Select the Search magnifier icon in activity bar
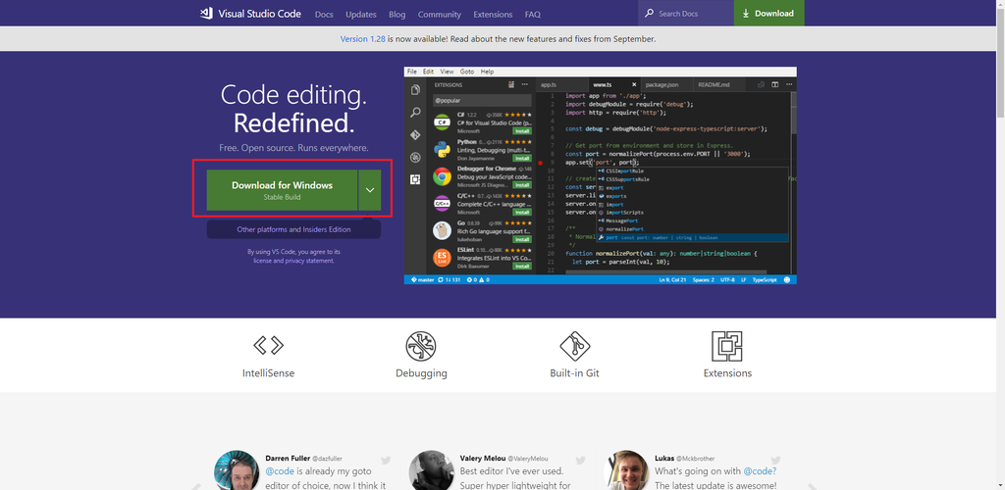Screen dimensions: 1005x490 (415, 113)
